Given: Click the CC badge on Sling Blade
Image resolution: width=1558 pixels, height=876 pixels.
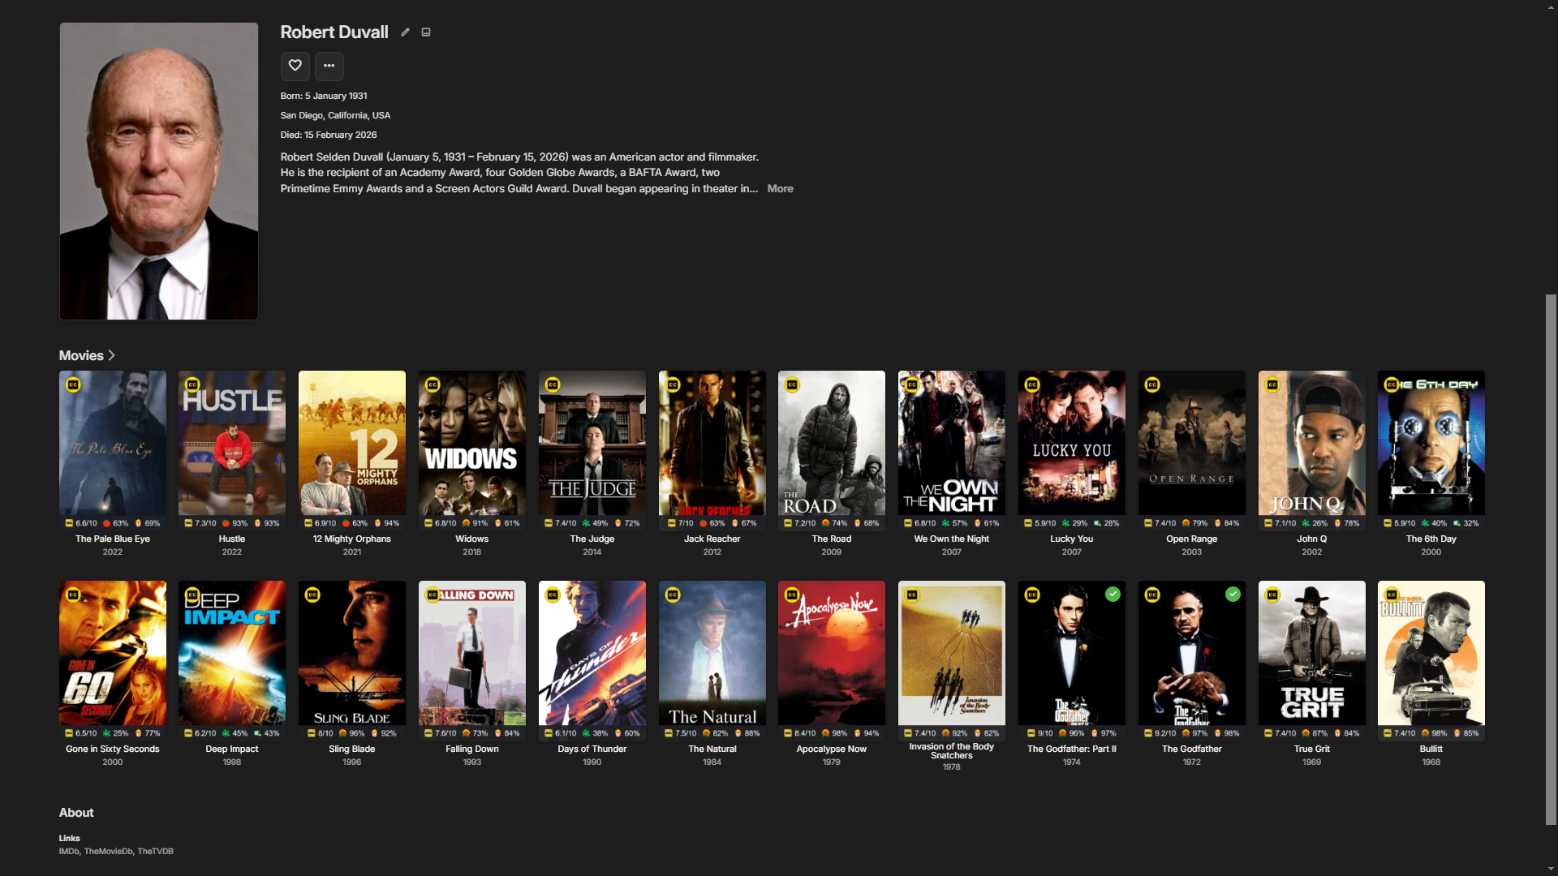Looking at the screenshot, I should coord(312,595).
